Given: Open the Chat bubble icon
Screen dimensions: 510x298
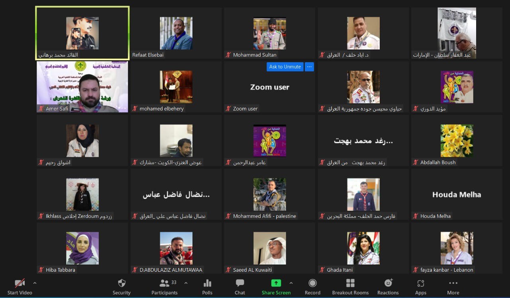Looking at the screenshot, I should pyautogui.click(x=240, y=283).
